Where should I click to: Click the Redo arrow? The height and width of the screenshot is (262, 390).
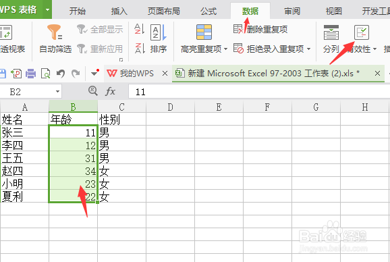[76, 74]
